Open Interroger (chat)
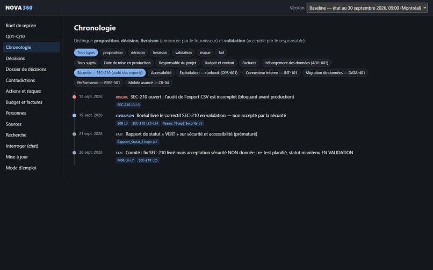 point(31,146)
